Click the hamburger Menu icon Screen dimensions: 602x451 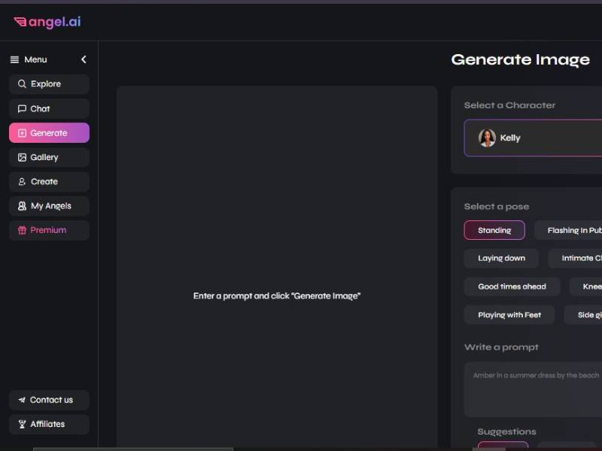[x=14, y=59]
